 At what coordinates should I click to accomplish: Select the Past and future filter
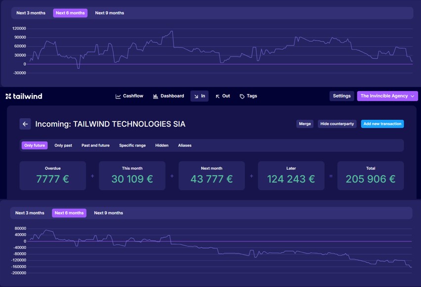tap(95, 145)
